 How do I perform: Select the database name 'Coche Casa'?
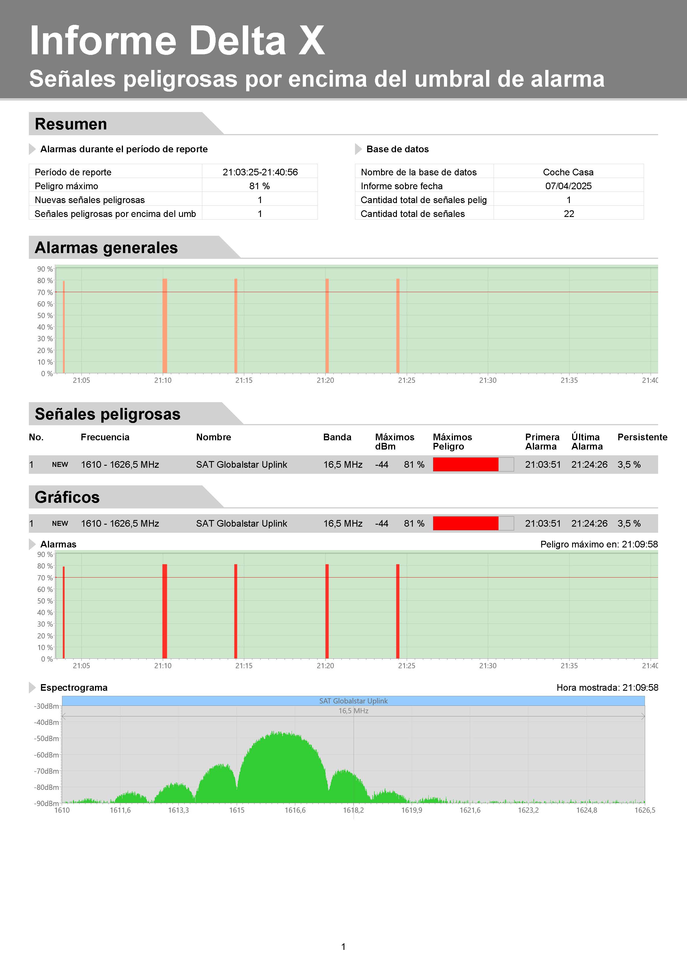tap(568, 172)
